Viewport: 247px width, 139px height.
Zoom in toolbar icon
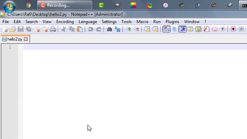tap(129, 29)
